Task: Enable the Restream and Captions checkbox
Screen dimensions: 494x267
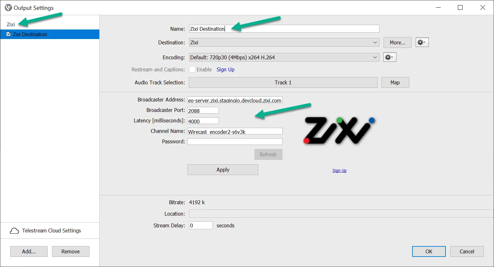Action: click(x=192, y=69)
